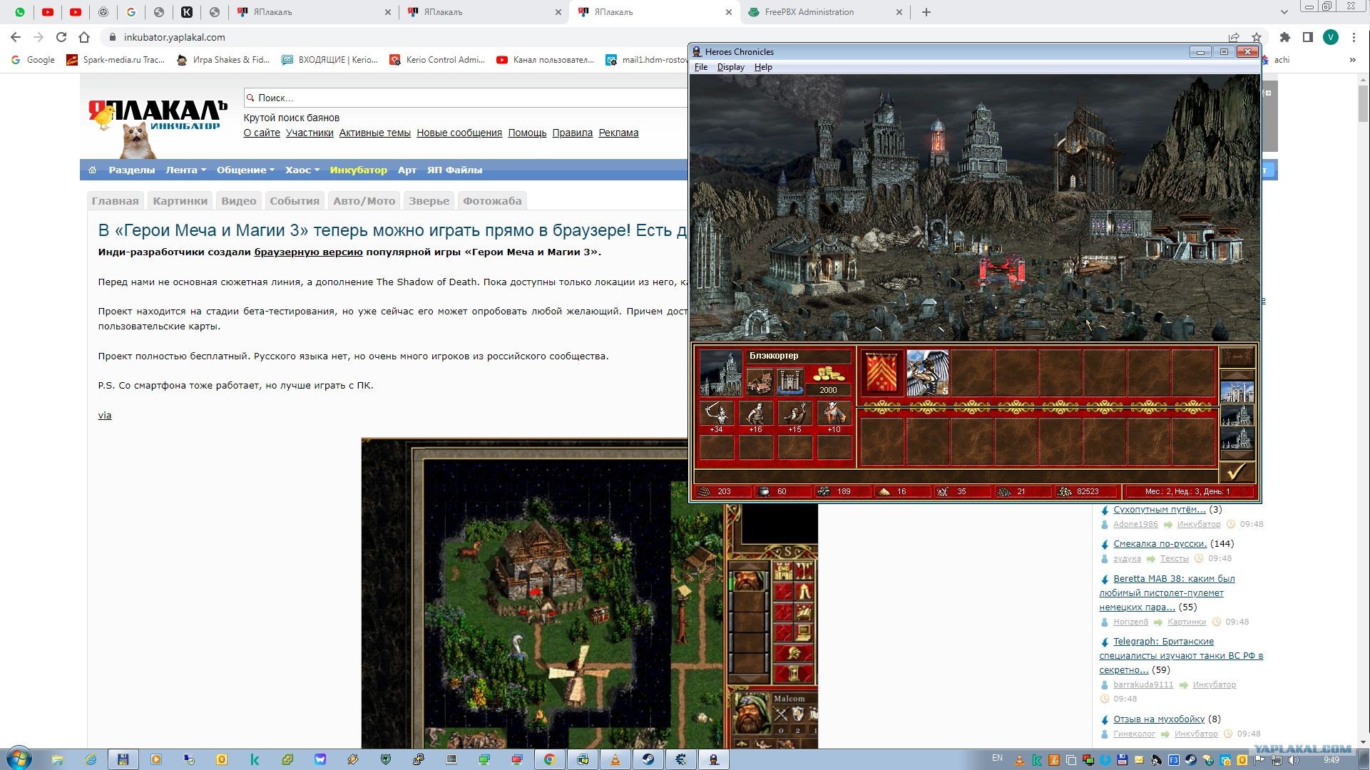
Task: Go back to the previous page in Chrome
Action: [16, 37]
